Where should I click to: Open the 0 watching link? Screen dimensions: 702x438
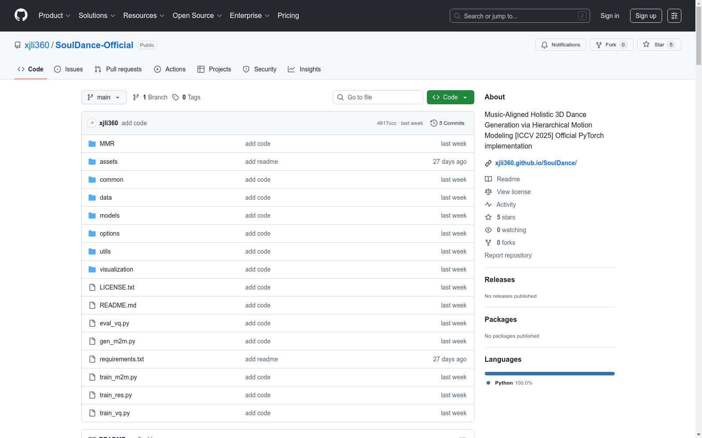tap(505, 230)
